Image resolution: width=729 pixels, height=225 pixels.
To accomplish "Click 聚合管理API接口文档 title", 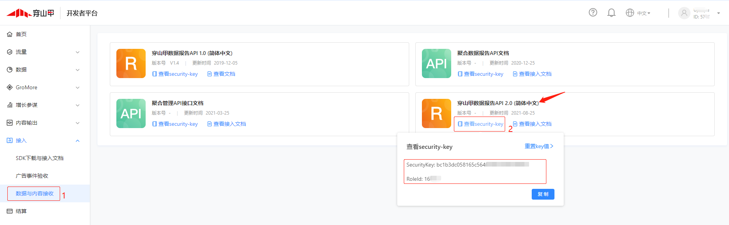I will point(178,103).
